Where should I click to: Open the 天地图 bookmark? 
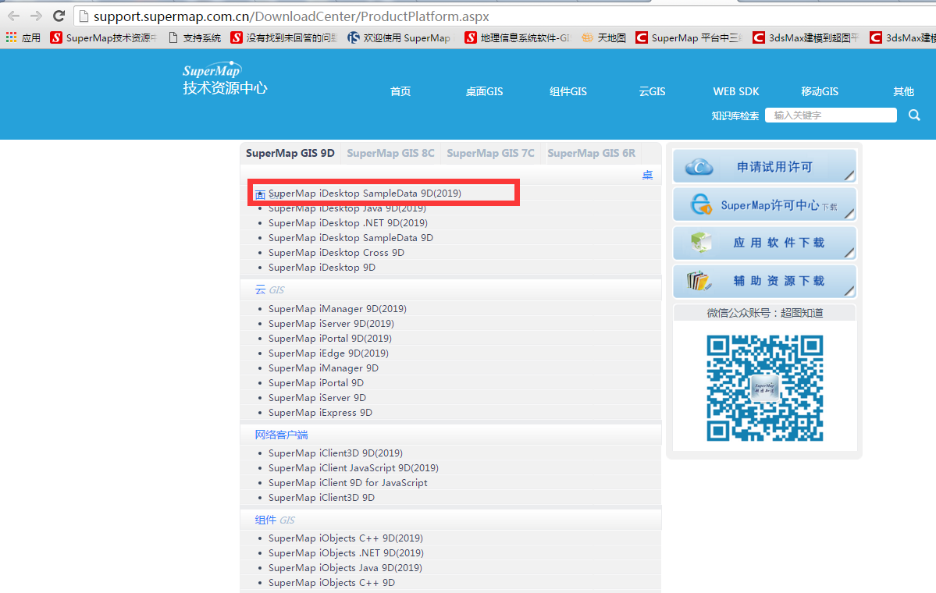603,37
